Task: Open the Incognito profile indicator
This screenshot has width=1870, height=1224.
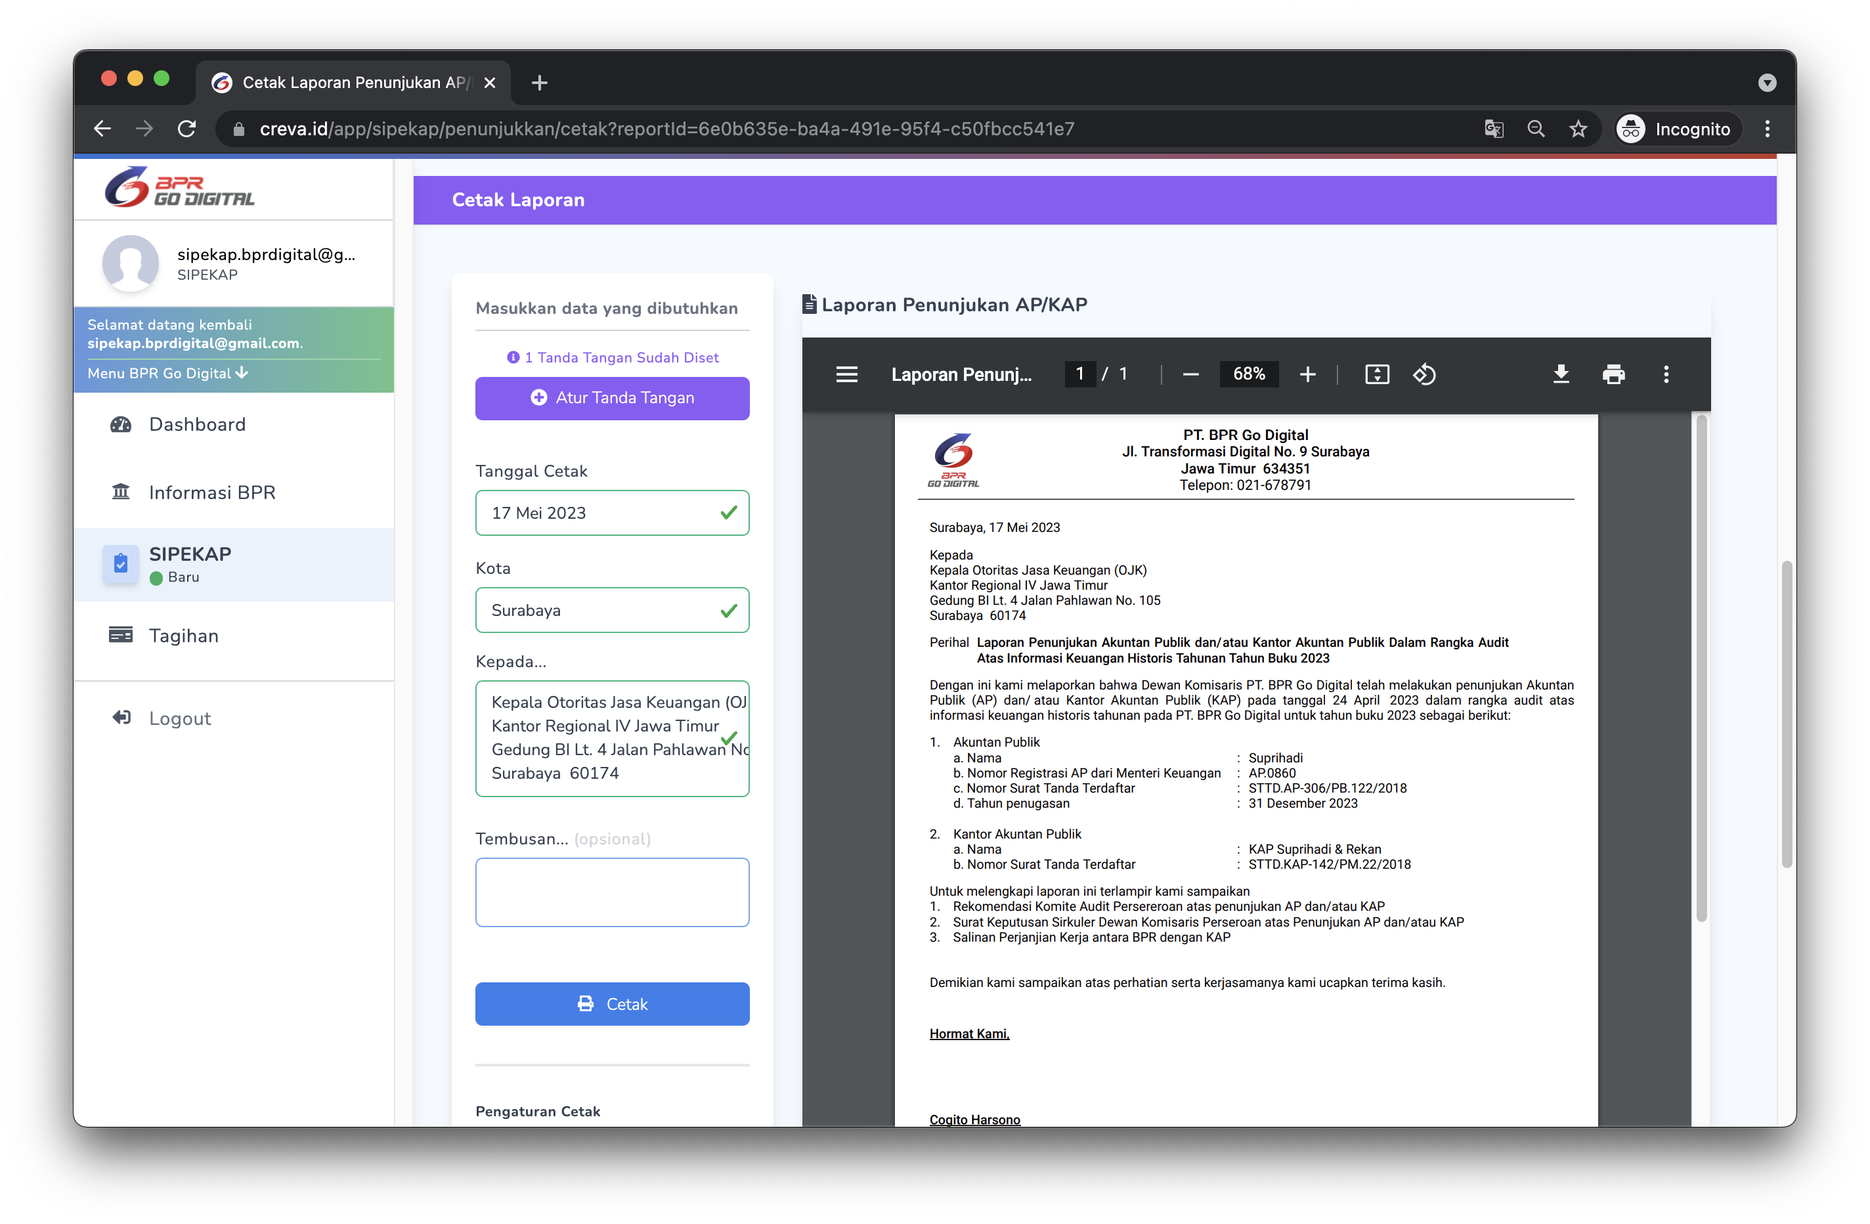Action: (x=1678, y=129)
